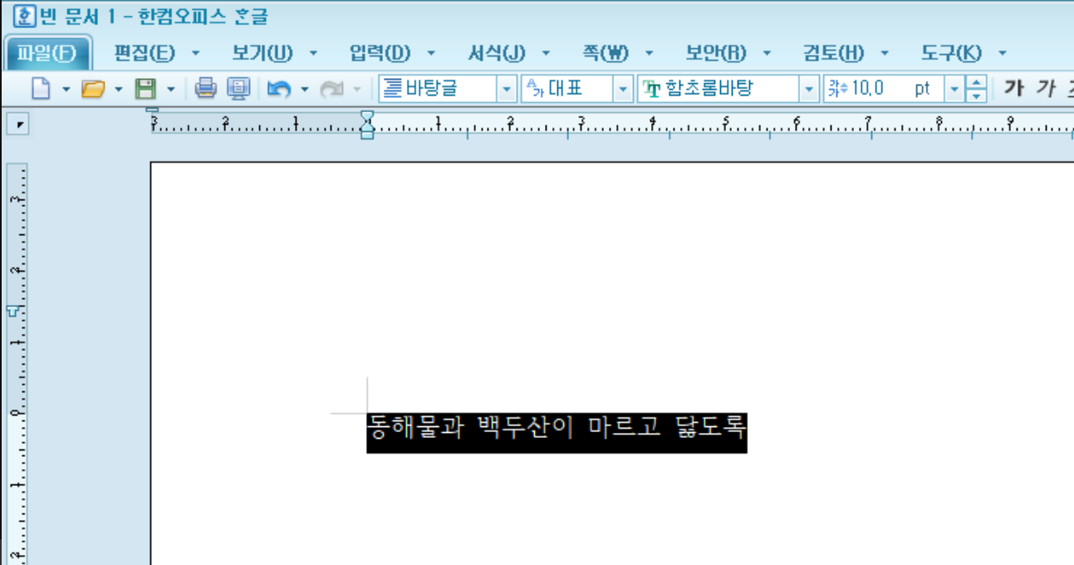Click the 10.0 font size field
Image resolution: width=1074 pixels, height=565 pixels.
coord(884,89)
